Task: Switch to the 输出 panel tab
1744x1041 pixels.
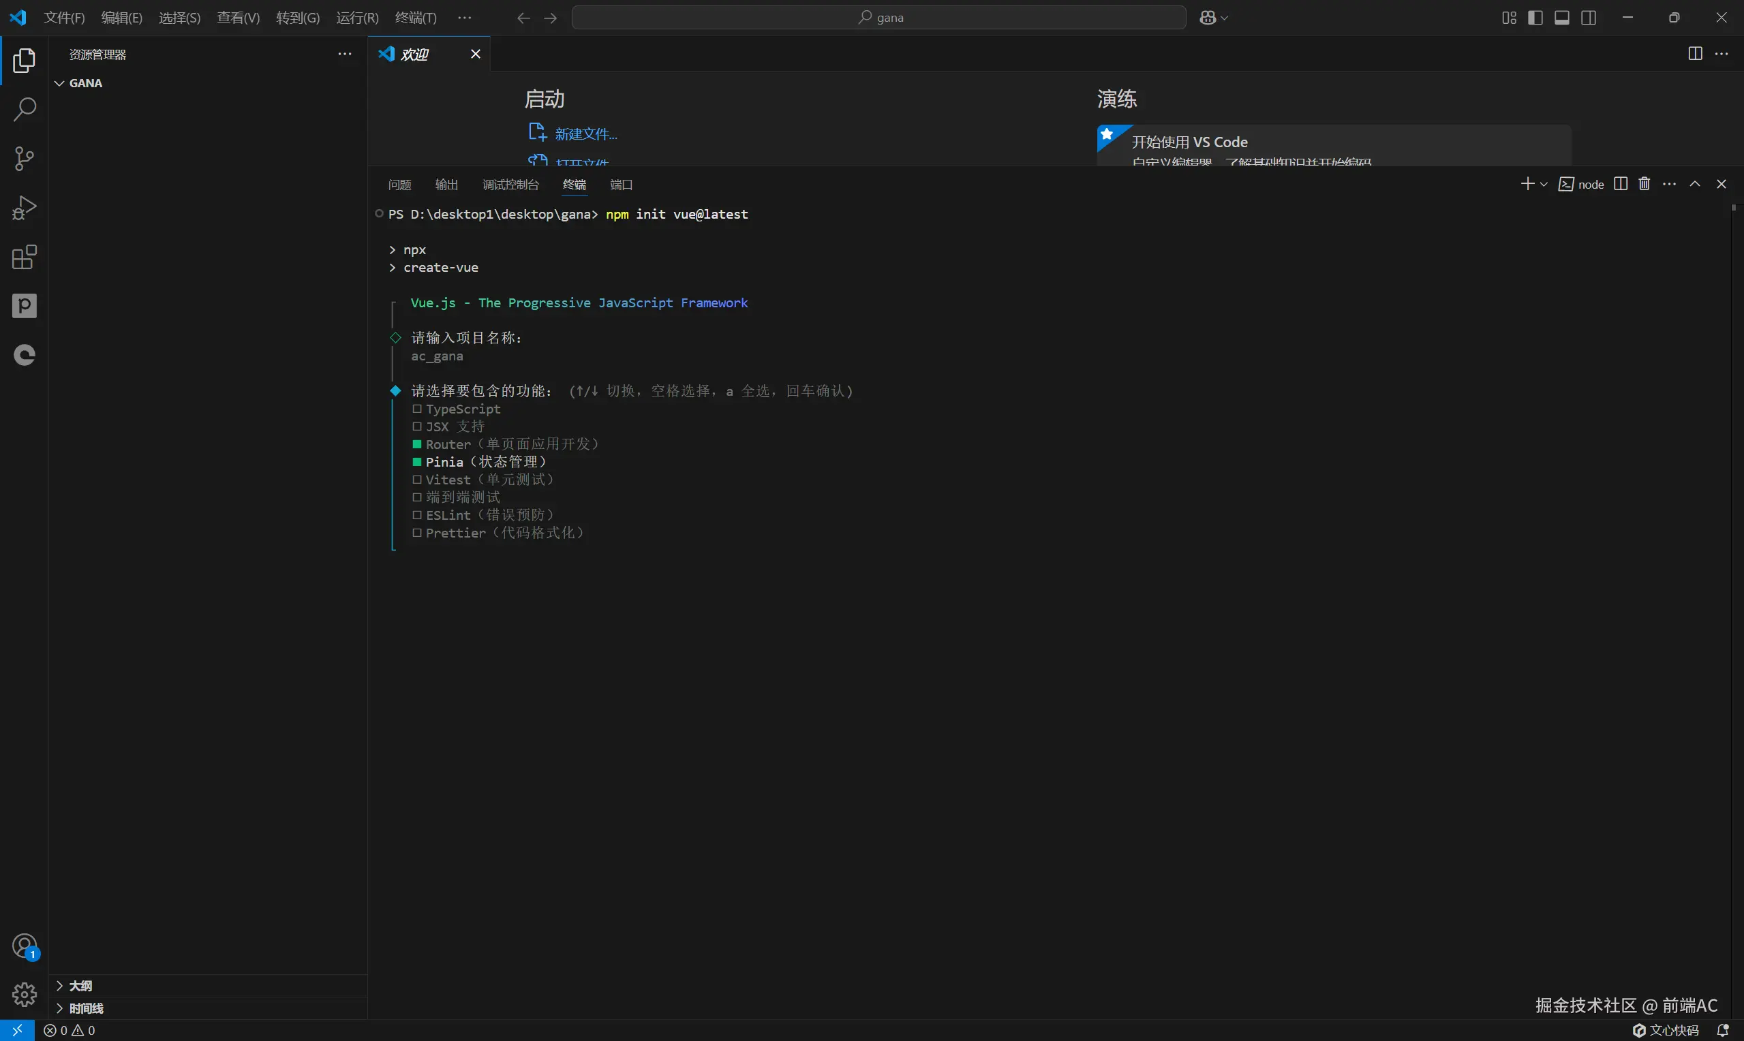Action: click(446, 185)
